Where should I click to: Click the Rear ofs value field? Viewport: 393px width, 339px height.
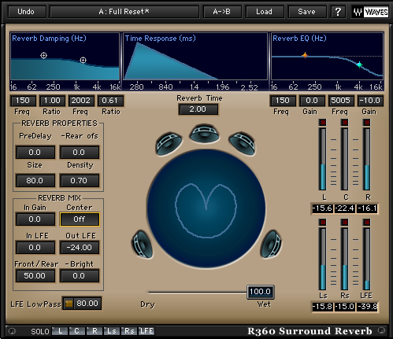coord(80,153)
